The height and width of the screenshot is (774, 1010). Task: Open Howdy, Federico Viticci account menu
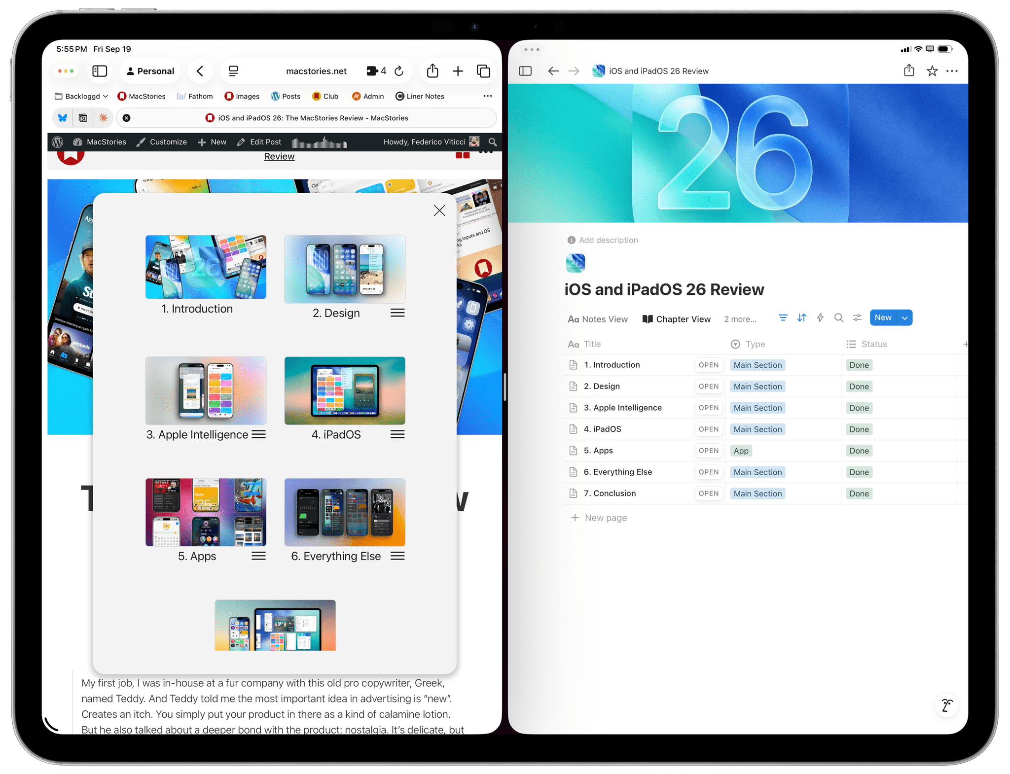(431, 142)
